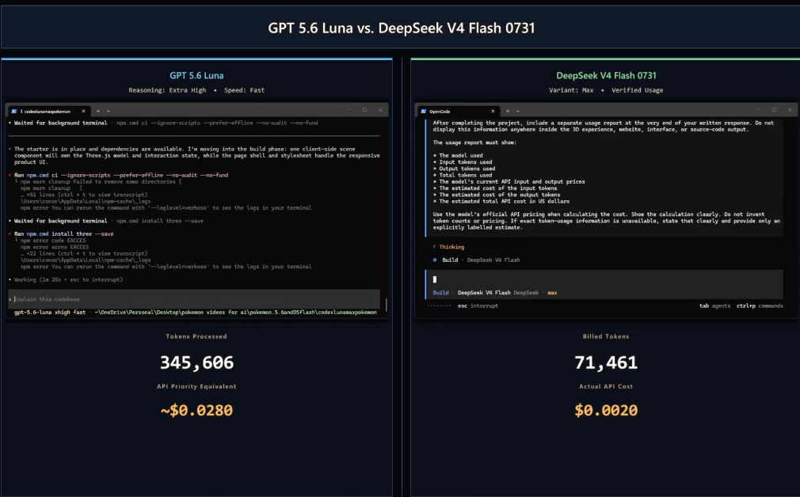Screen dimensions: 800x497
Task: Close the codexlunamaxpokemon terminal window
Action: (x=381, y=110)
